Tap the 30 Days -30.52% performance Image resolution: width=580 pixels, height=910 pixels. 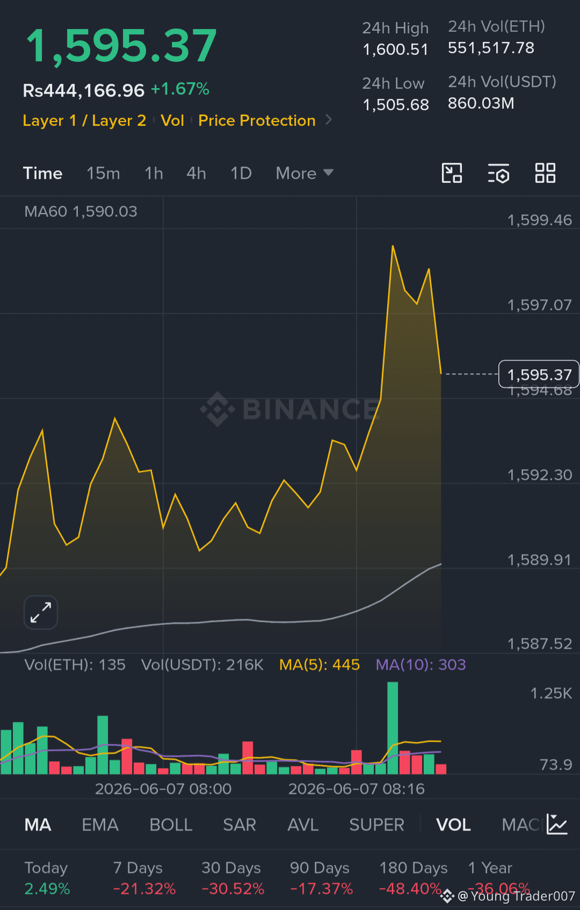tap(233, 878)
